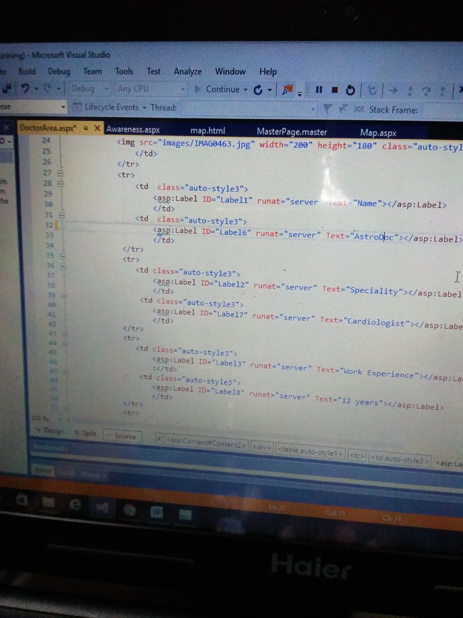Stop debugging with the red square icon
This screenshot has width=463, height=618.
(335, 90)
